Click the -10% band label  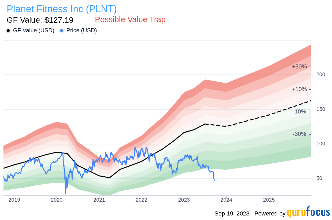pos(299,112)
